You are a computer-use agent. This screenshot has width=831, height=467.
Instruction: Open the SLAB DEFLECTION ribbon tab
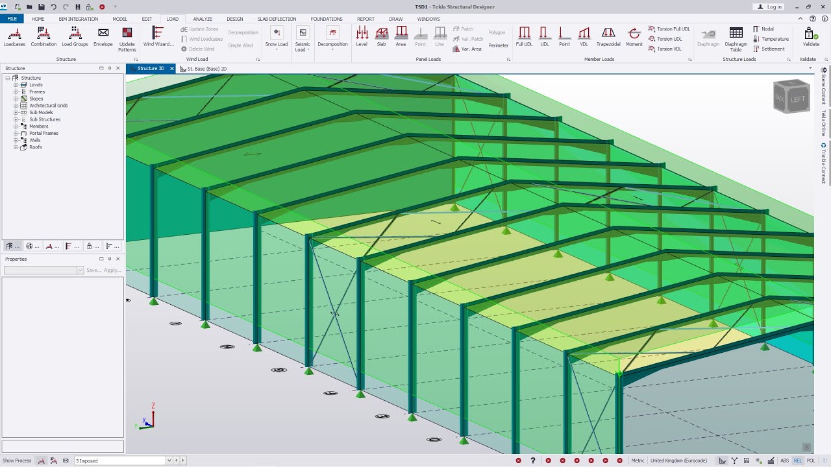coord(277,19)
